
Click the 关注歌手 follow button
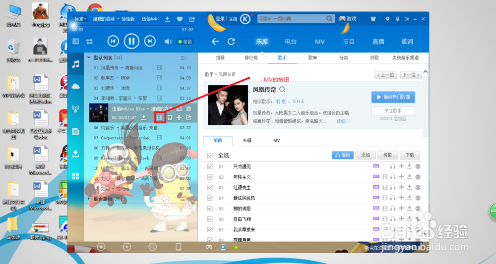coord(393,111)
